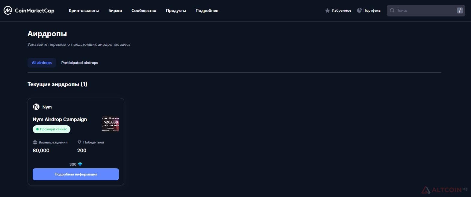Click the Аирдропы page heading

point(47,33)
